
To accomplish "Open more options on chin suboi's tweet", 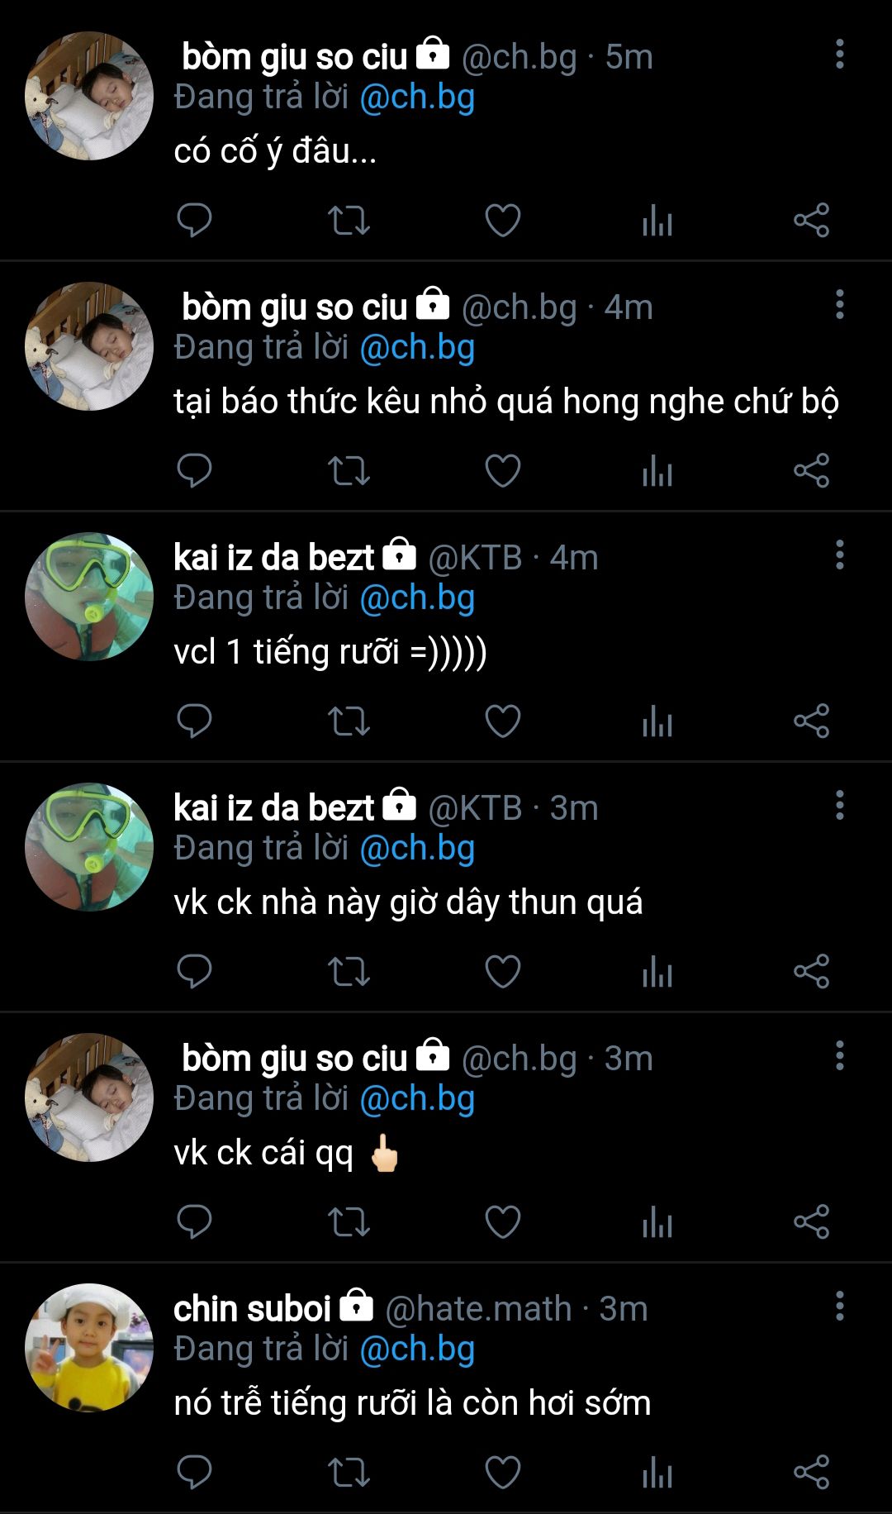I will (x=839, y=1307).
